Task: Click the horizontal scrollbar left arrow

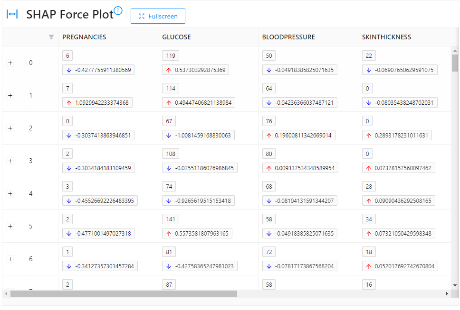Action: [x=6, y=294]
